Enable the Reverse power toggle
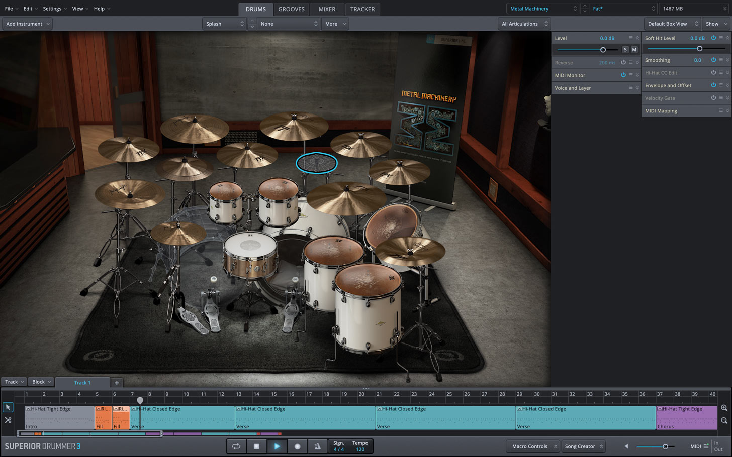This screenshot has height=457, width=732. point(623,63)
